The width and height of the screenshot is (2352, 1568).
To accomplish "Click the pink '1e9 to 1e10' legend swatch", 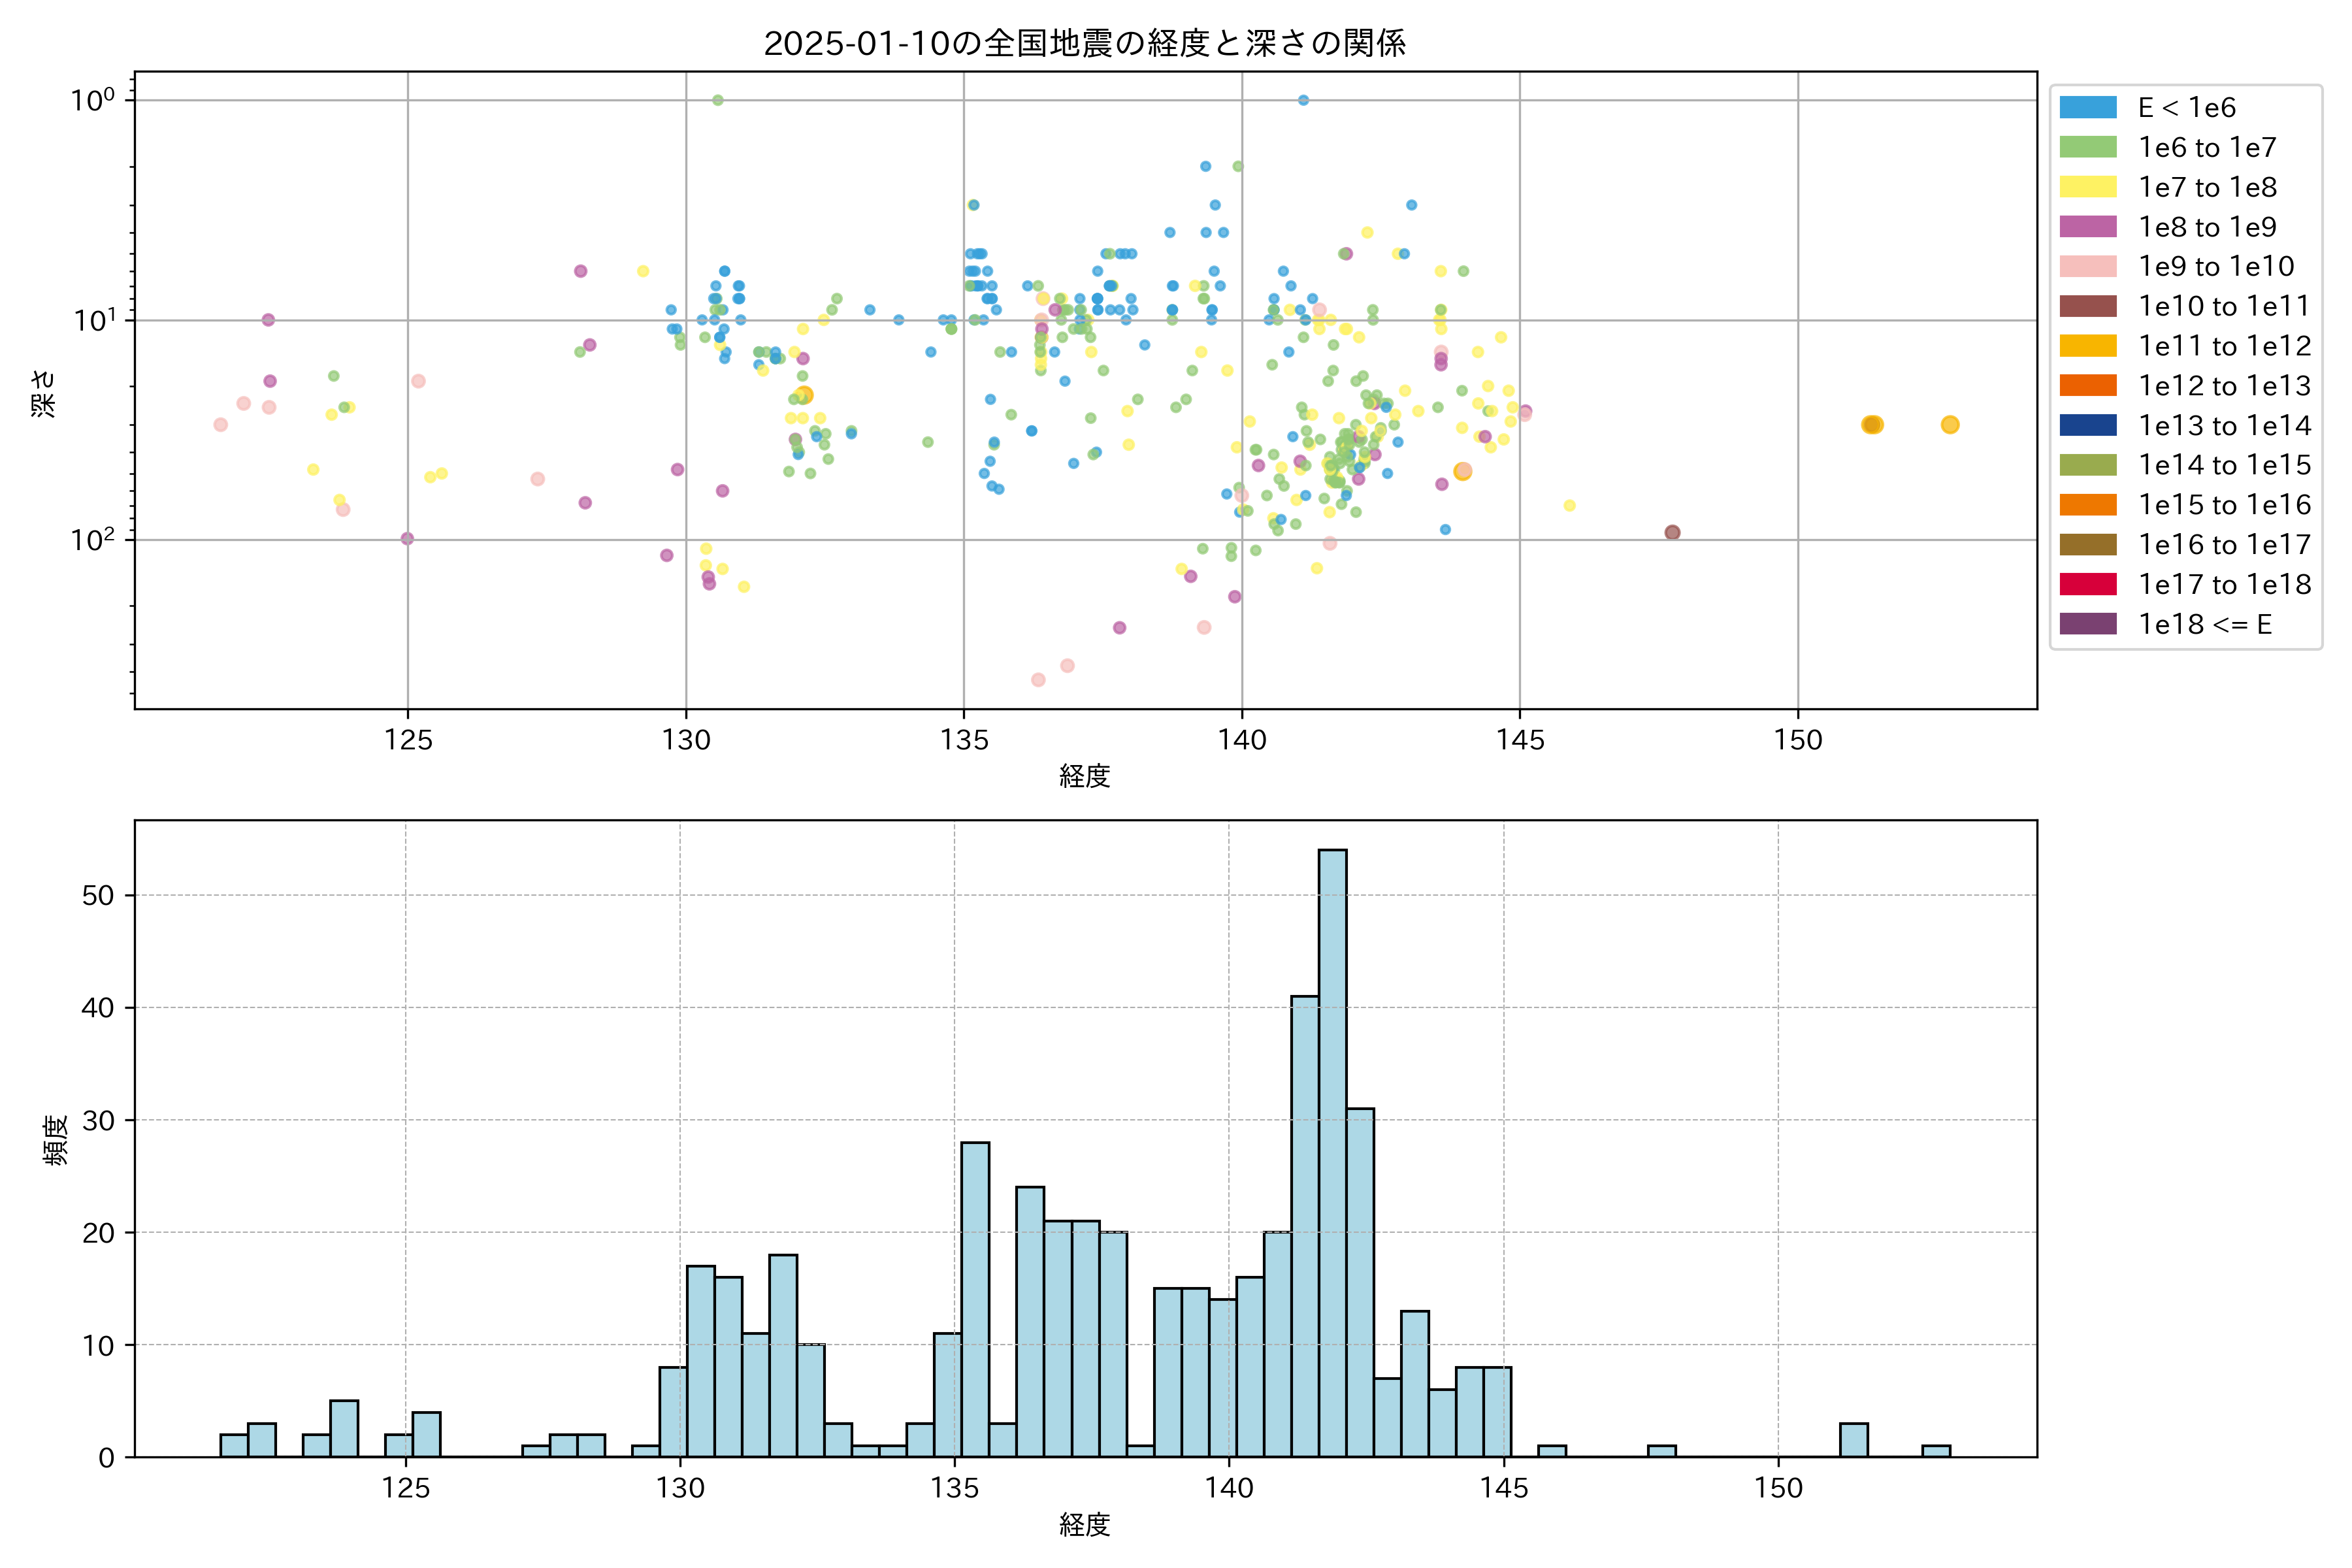I will pos(2087,267).
